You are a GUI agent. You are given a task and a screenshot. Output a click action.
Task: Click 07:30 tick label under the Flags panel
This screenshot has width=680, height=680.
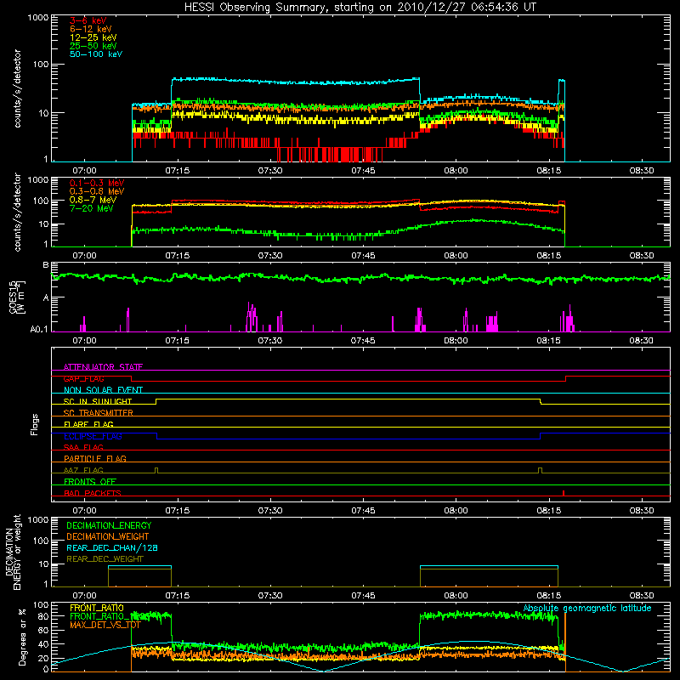(x=270, y=511)
